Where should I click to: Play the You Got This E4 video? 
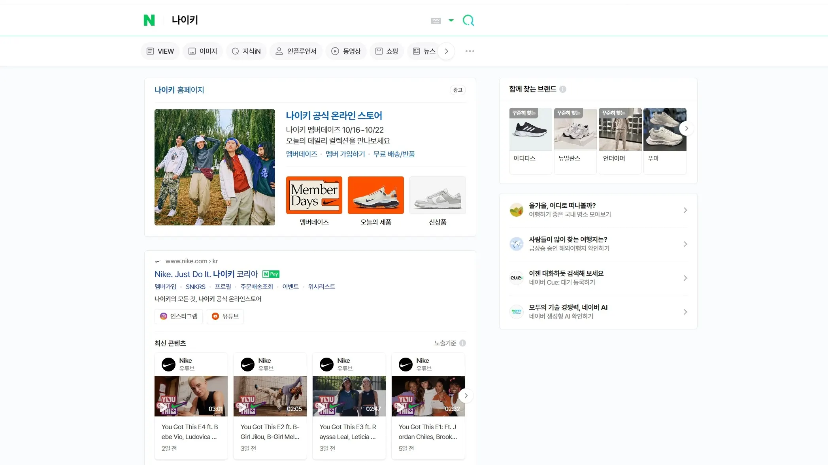click(x=191, y=396)
